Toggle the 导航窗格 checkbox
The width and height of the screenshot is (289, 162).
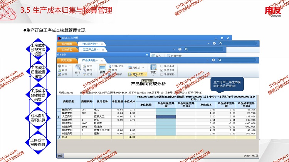(162, 74)
